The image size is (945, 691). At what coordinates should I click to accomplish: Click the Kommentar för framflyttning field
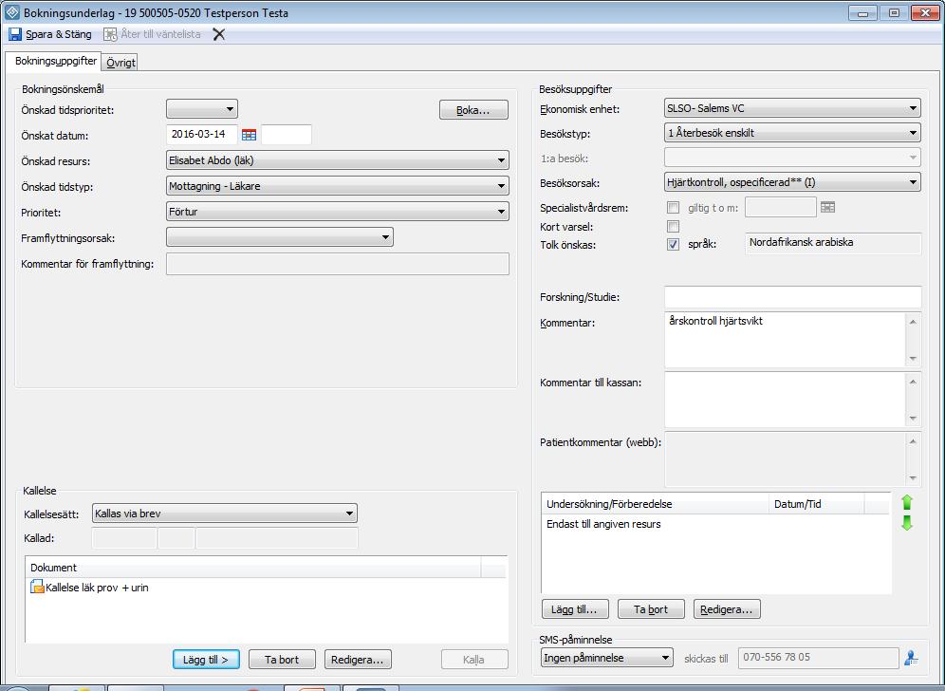pos(338,264)
